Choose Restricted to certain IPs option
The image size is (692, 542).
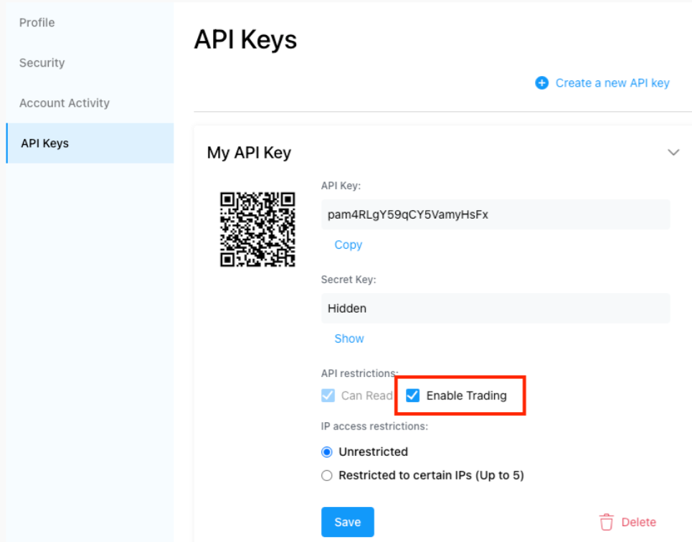tap(326, 475)
